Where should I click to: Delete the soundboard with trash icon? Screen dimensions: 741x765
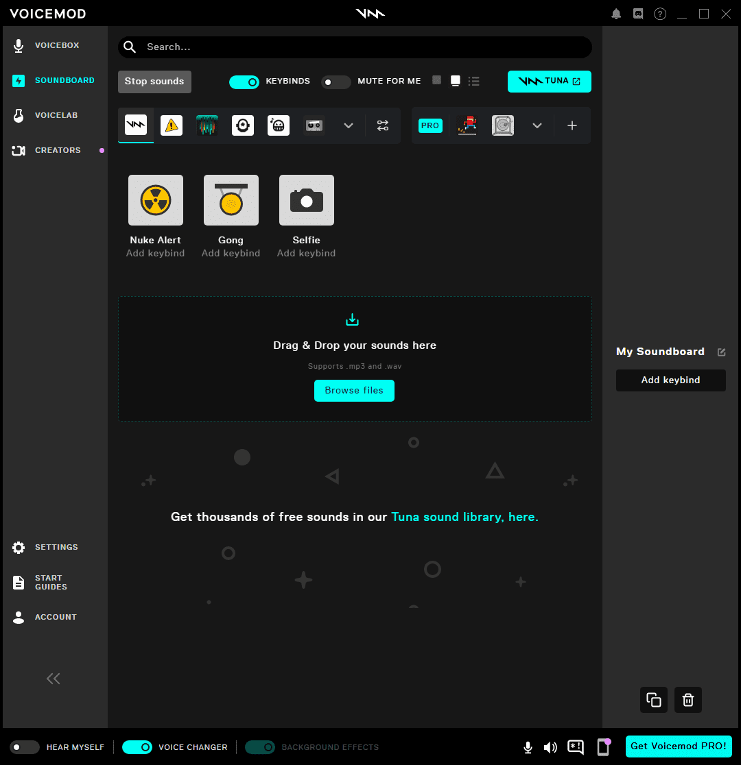tap(687, 700)
